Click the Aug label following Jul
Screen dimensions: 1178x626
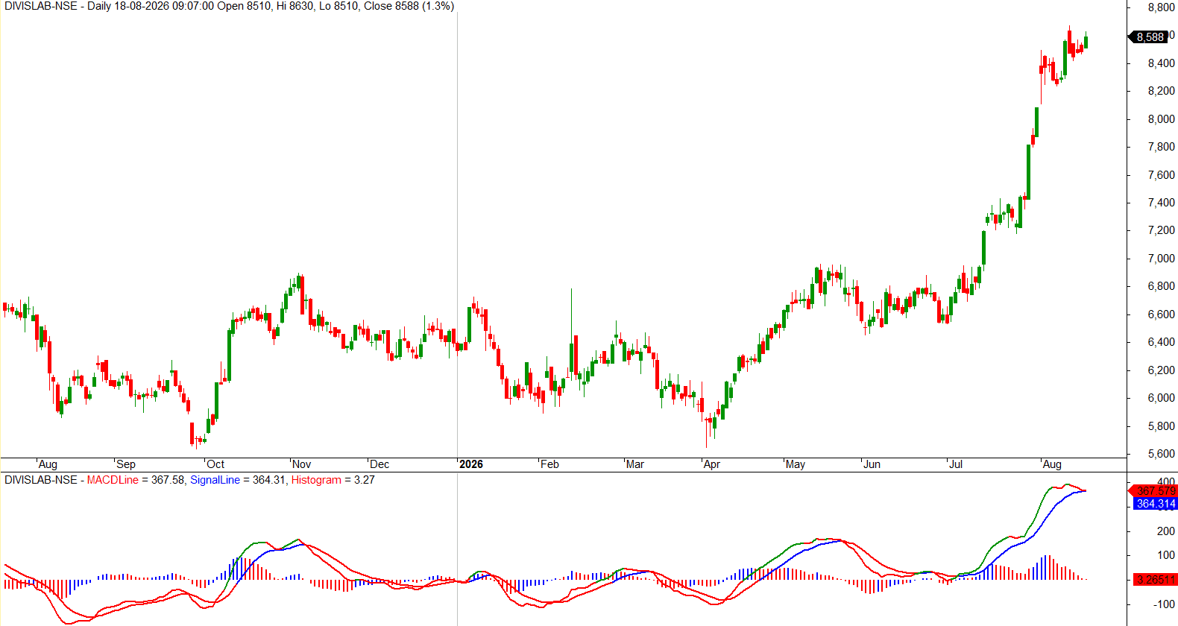[1052, 464]
